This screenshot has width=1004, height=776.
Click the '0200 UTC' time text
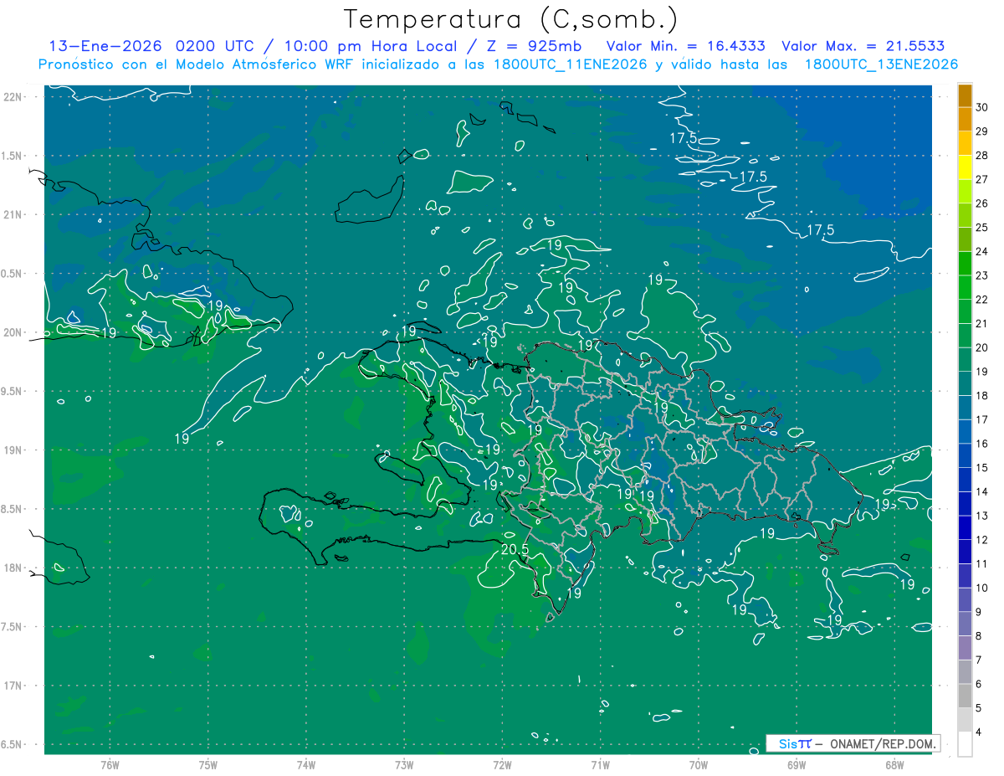pos(216,45)
